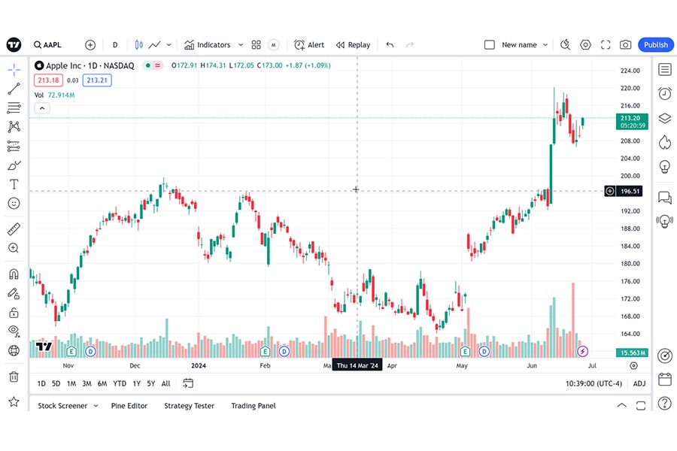Select the ruler measure tool
Image resolution: width=677 pixels, height=451 pixels.
(14, 229)
